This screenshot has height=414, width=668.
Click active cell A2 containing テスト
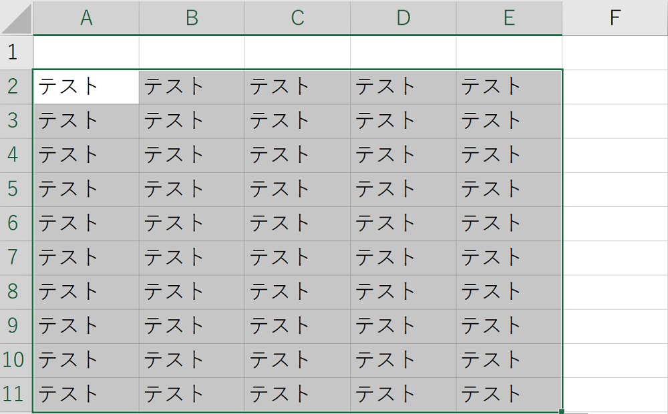tap(86, 87)
